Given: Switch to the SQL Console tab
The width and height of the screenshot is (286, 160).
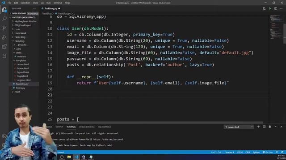Looking at the screenshot, I should coord(104,127).
